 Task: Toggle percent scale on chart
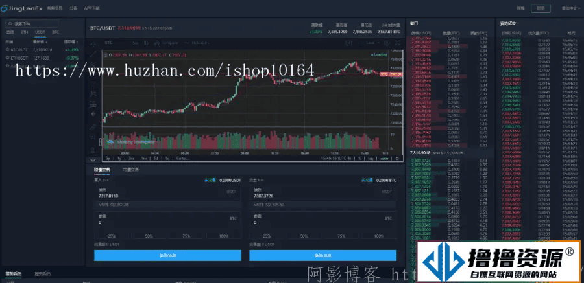click(x=359, y=158)
